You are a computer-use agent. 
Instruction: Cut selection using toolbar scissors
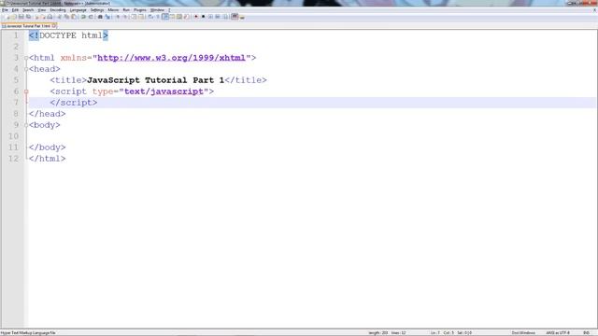(59, 17)
